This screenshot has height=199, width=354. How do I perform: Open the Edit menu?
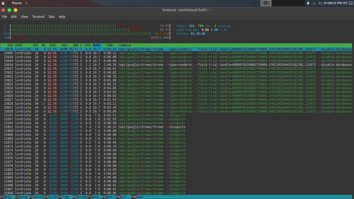(x=14, y=17)
